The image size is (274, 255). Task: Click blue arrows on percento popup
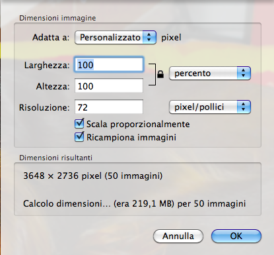pos(244,73)
